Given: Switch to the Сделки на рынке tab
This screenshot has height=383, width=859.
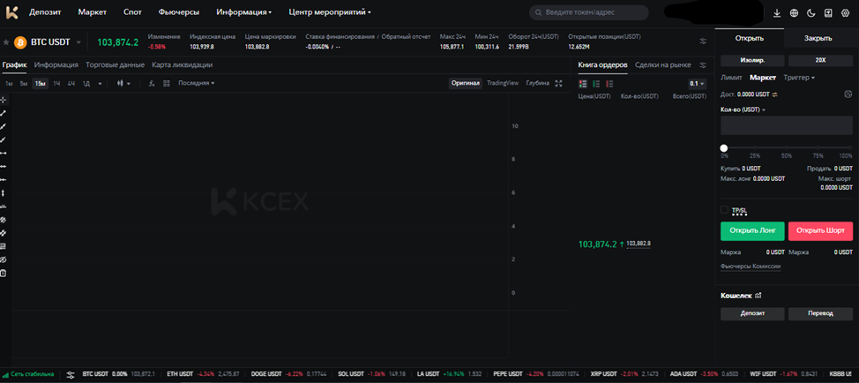Looking at the screenshot, I should (663, 64).
